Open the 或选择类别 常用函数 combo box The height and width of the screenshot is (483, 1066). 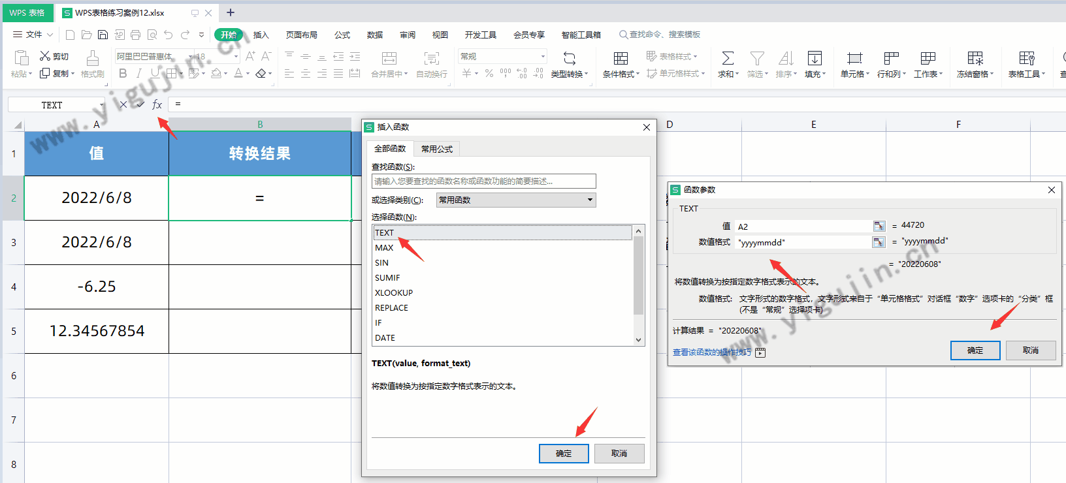(x=516, y=200)
